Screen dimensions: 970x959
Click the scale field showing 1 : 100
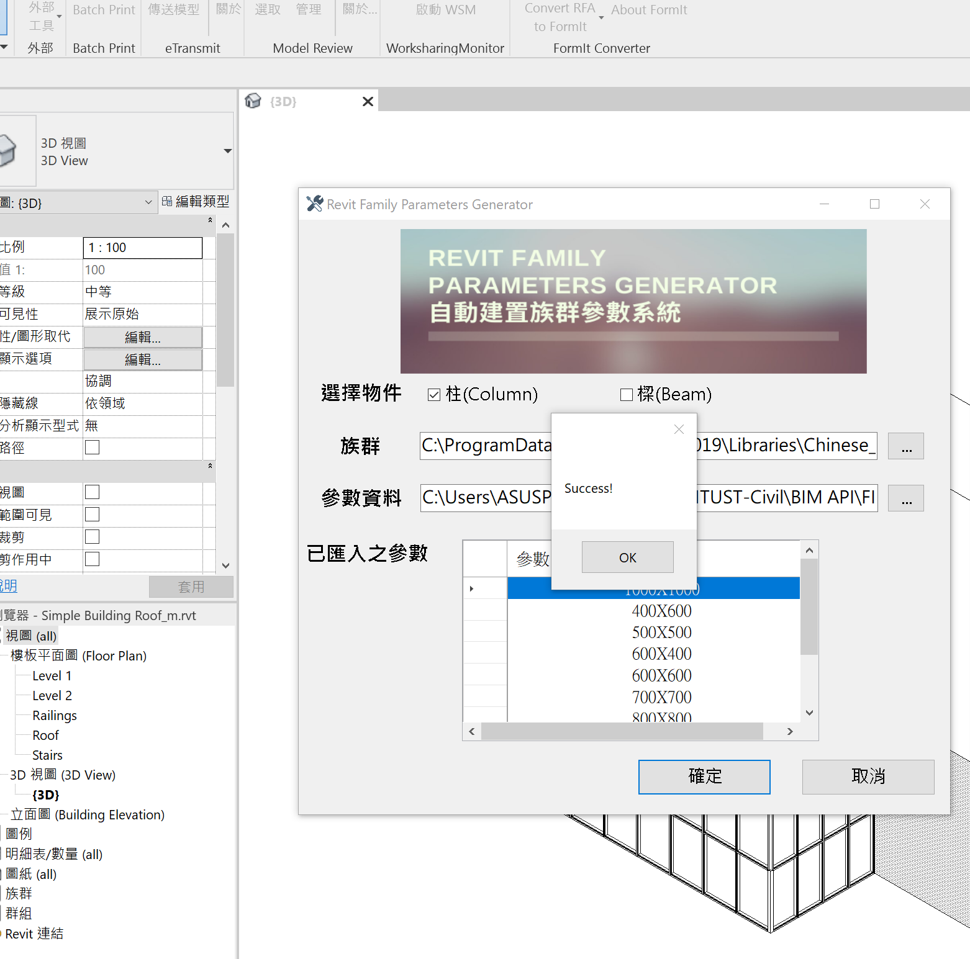pyautogui.click(x=142, y=248)
